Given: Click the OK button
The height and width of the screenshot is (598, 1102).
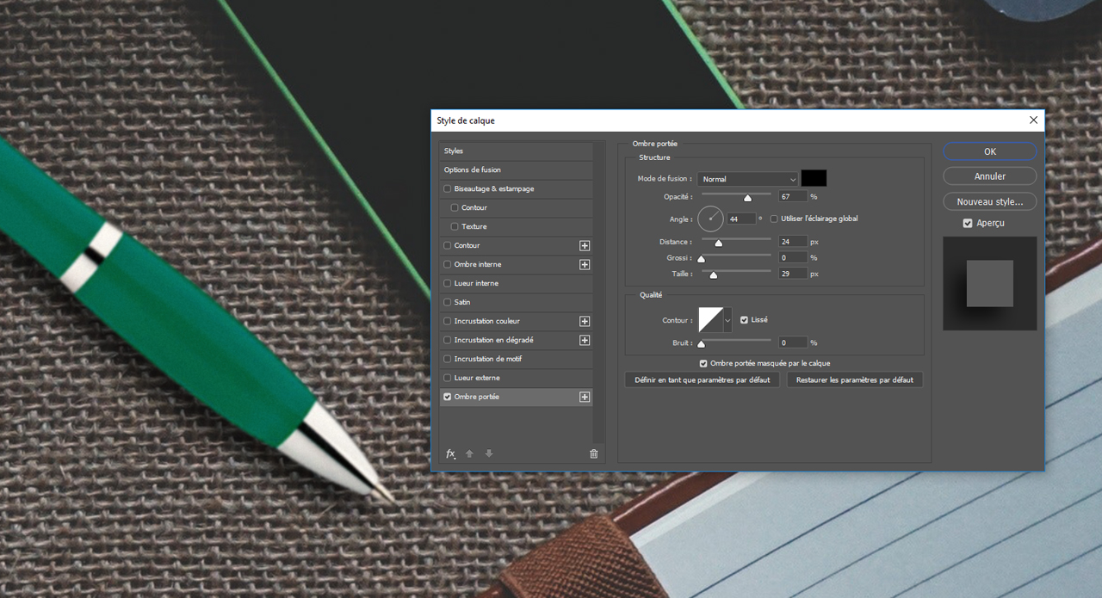Looking at the screenshot, I should (x=990, y=151).
